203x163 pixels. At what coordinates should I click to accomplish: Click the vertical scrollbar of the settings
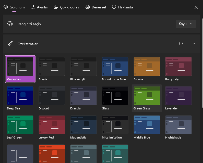[202, 63]
